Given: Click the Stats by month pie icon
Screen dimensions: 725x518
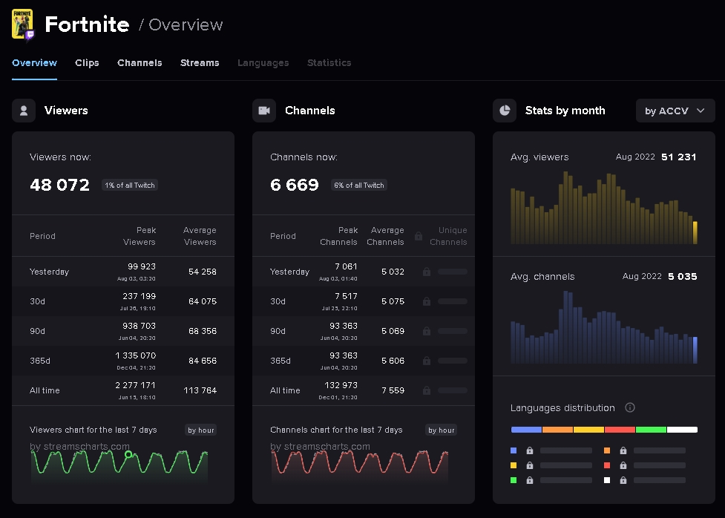Looking at the screenshot, I should click(505, 111).
